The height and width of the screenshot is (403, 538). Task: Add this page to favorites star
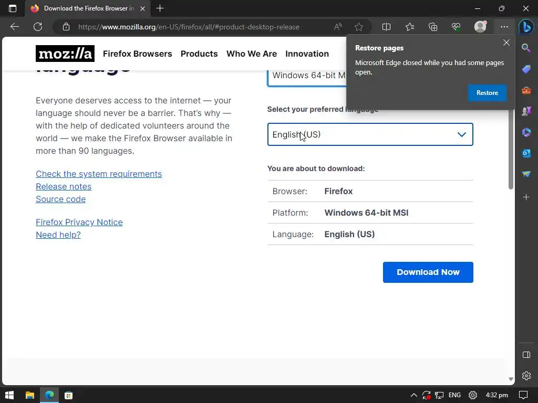coord(359,27)
